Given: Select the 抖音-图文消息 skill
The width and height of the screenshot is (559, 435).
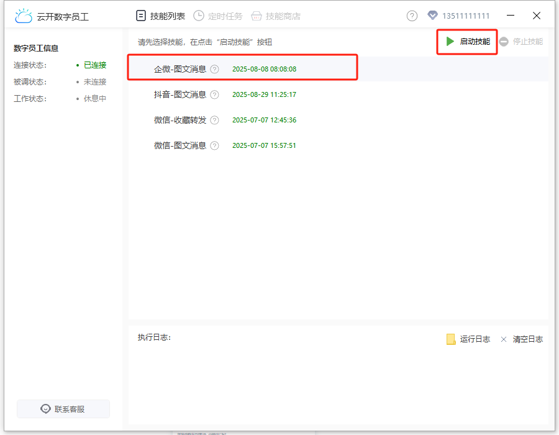Looking at the screenshot, I should (x=338, y=94).
